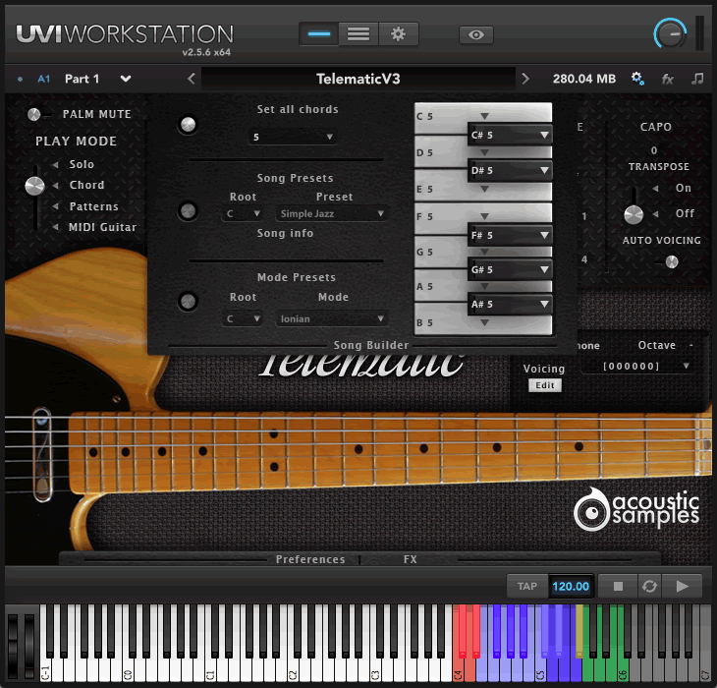This screenshot has height=688, width=717.
Task: Toggle the loop sync button
Action: (x=649, y=586)
